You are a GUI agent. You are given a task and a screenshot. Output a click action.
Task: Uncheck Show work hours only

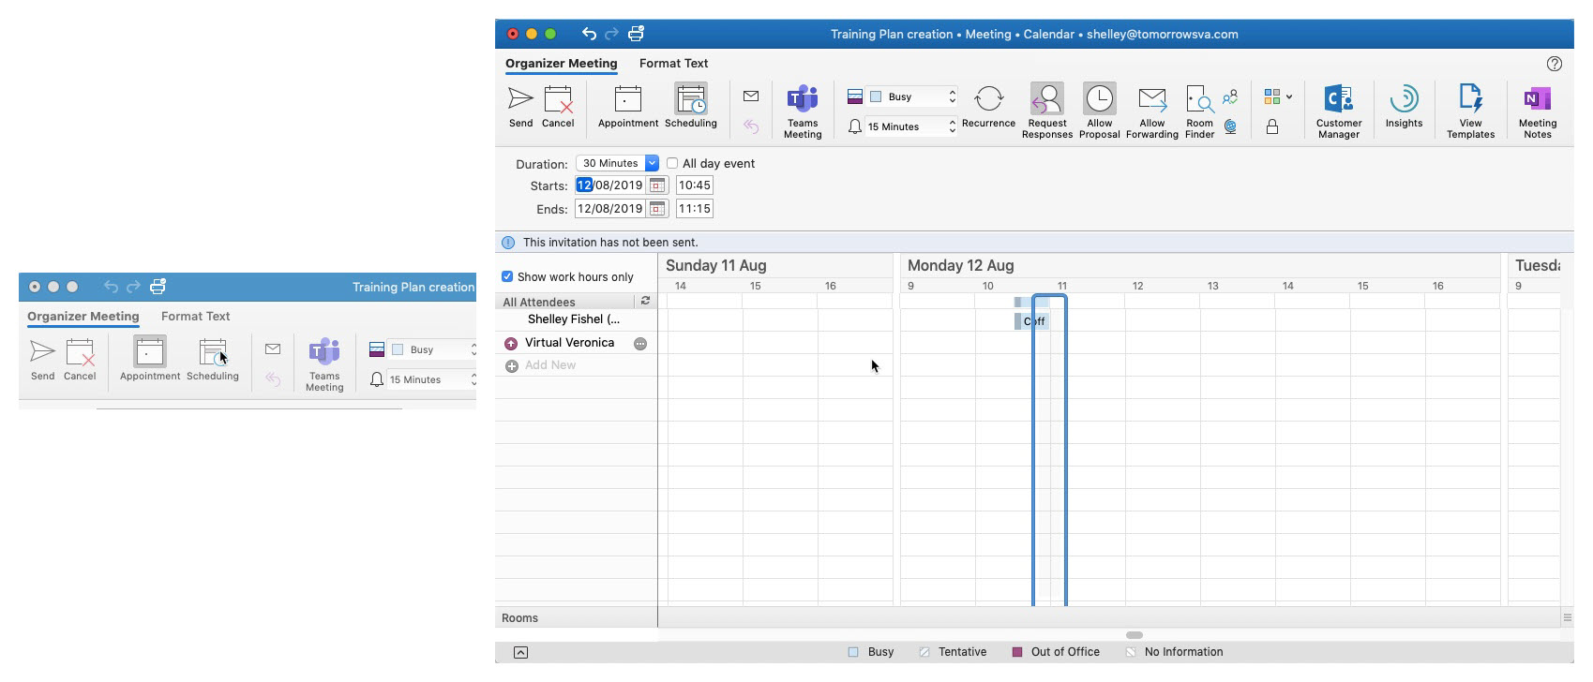coord(507,276)
